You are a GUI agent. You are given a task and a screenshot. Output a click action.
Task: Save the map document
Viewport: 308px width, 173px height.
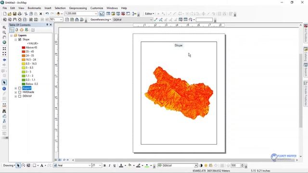click(14, 14)
